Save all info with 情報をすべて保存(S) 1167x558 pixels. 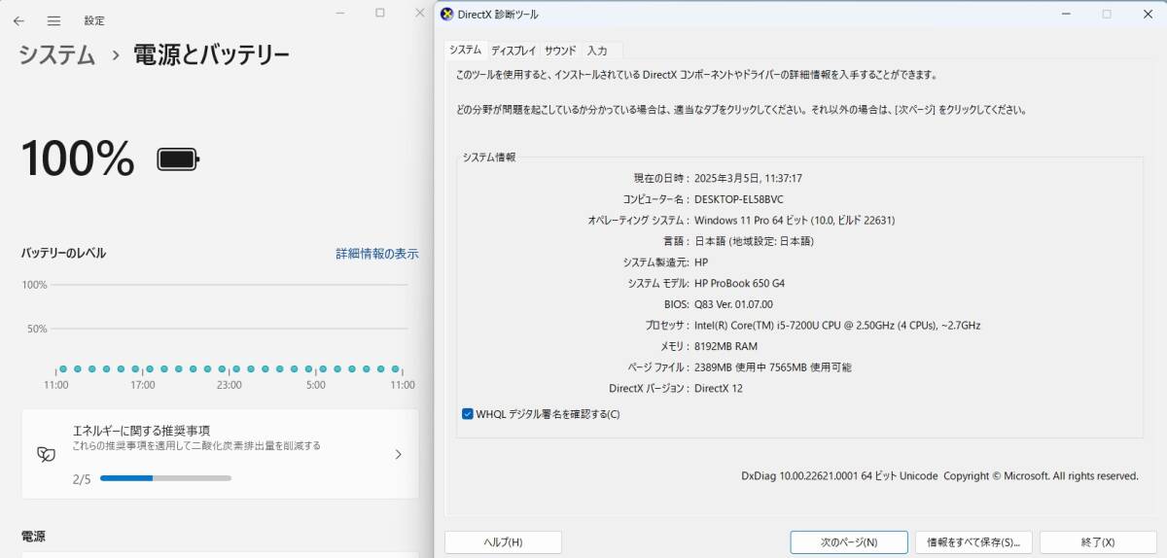[x=974, y=542]
